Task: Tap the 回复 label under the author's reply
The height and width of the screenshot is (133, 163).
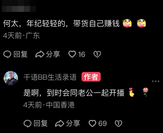Action: click(41, 123)
